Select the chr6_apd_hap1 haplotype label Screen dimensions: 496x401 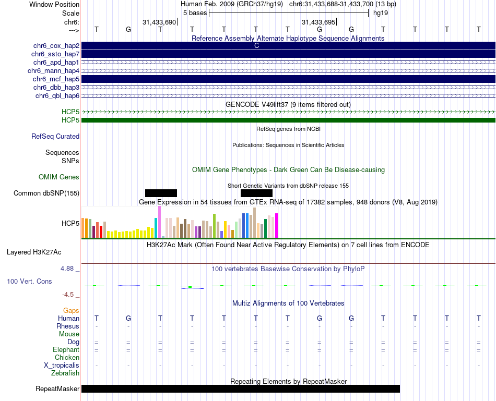[x=56, y=62]
